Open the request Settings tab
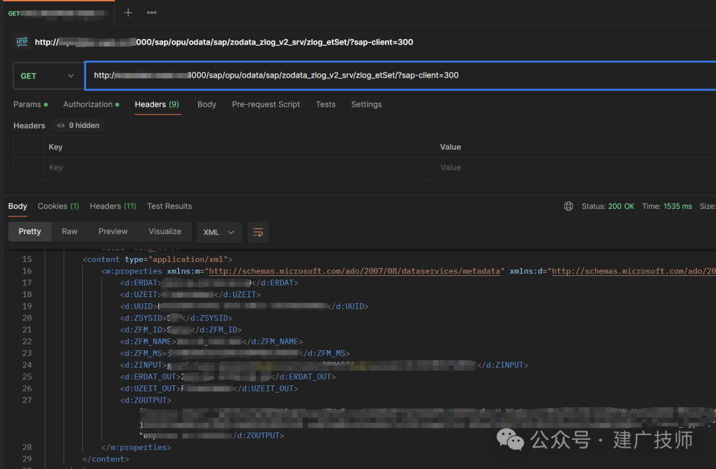716x469 pixels. (366, 105)
